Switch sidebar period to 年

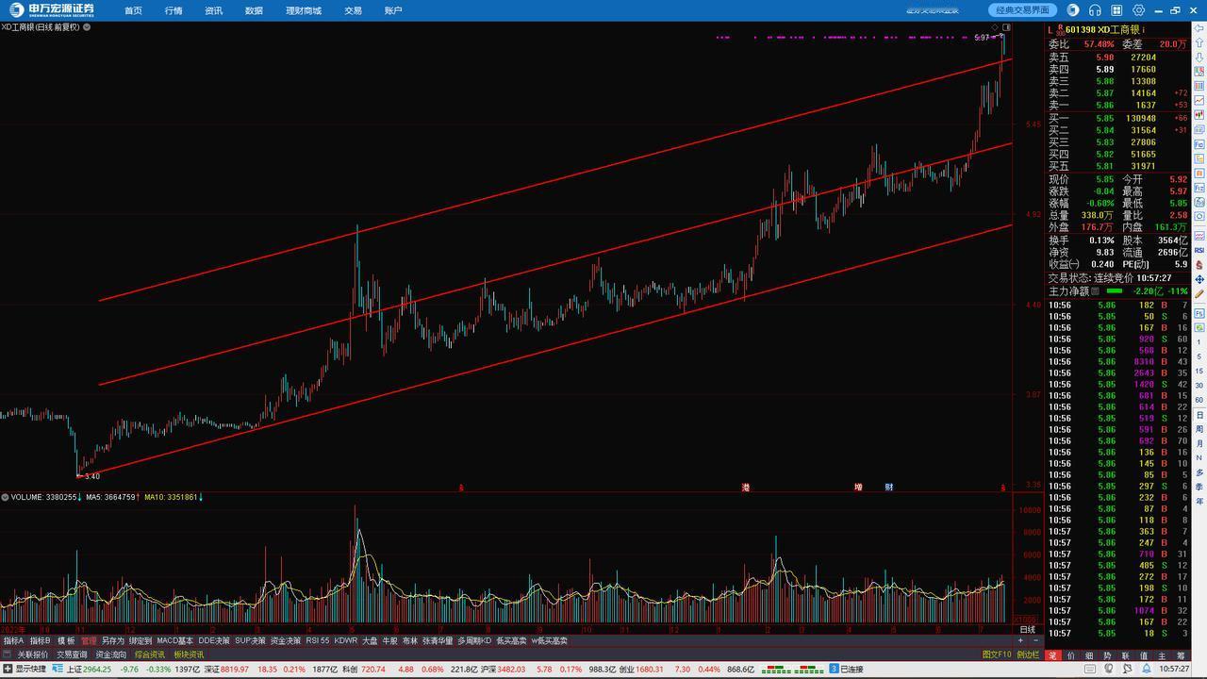point(1199,500)
